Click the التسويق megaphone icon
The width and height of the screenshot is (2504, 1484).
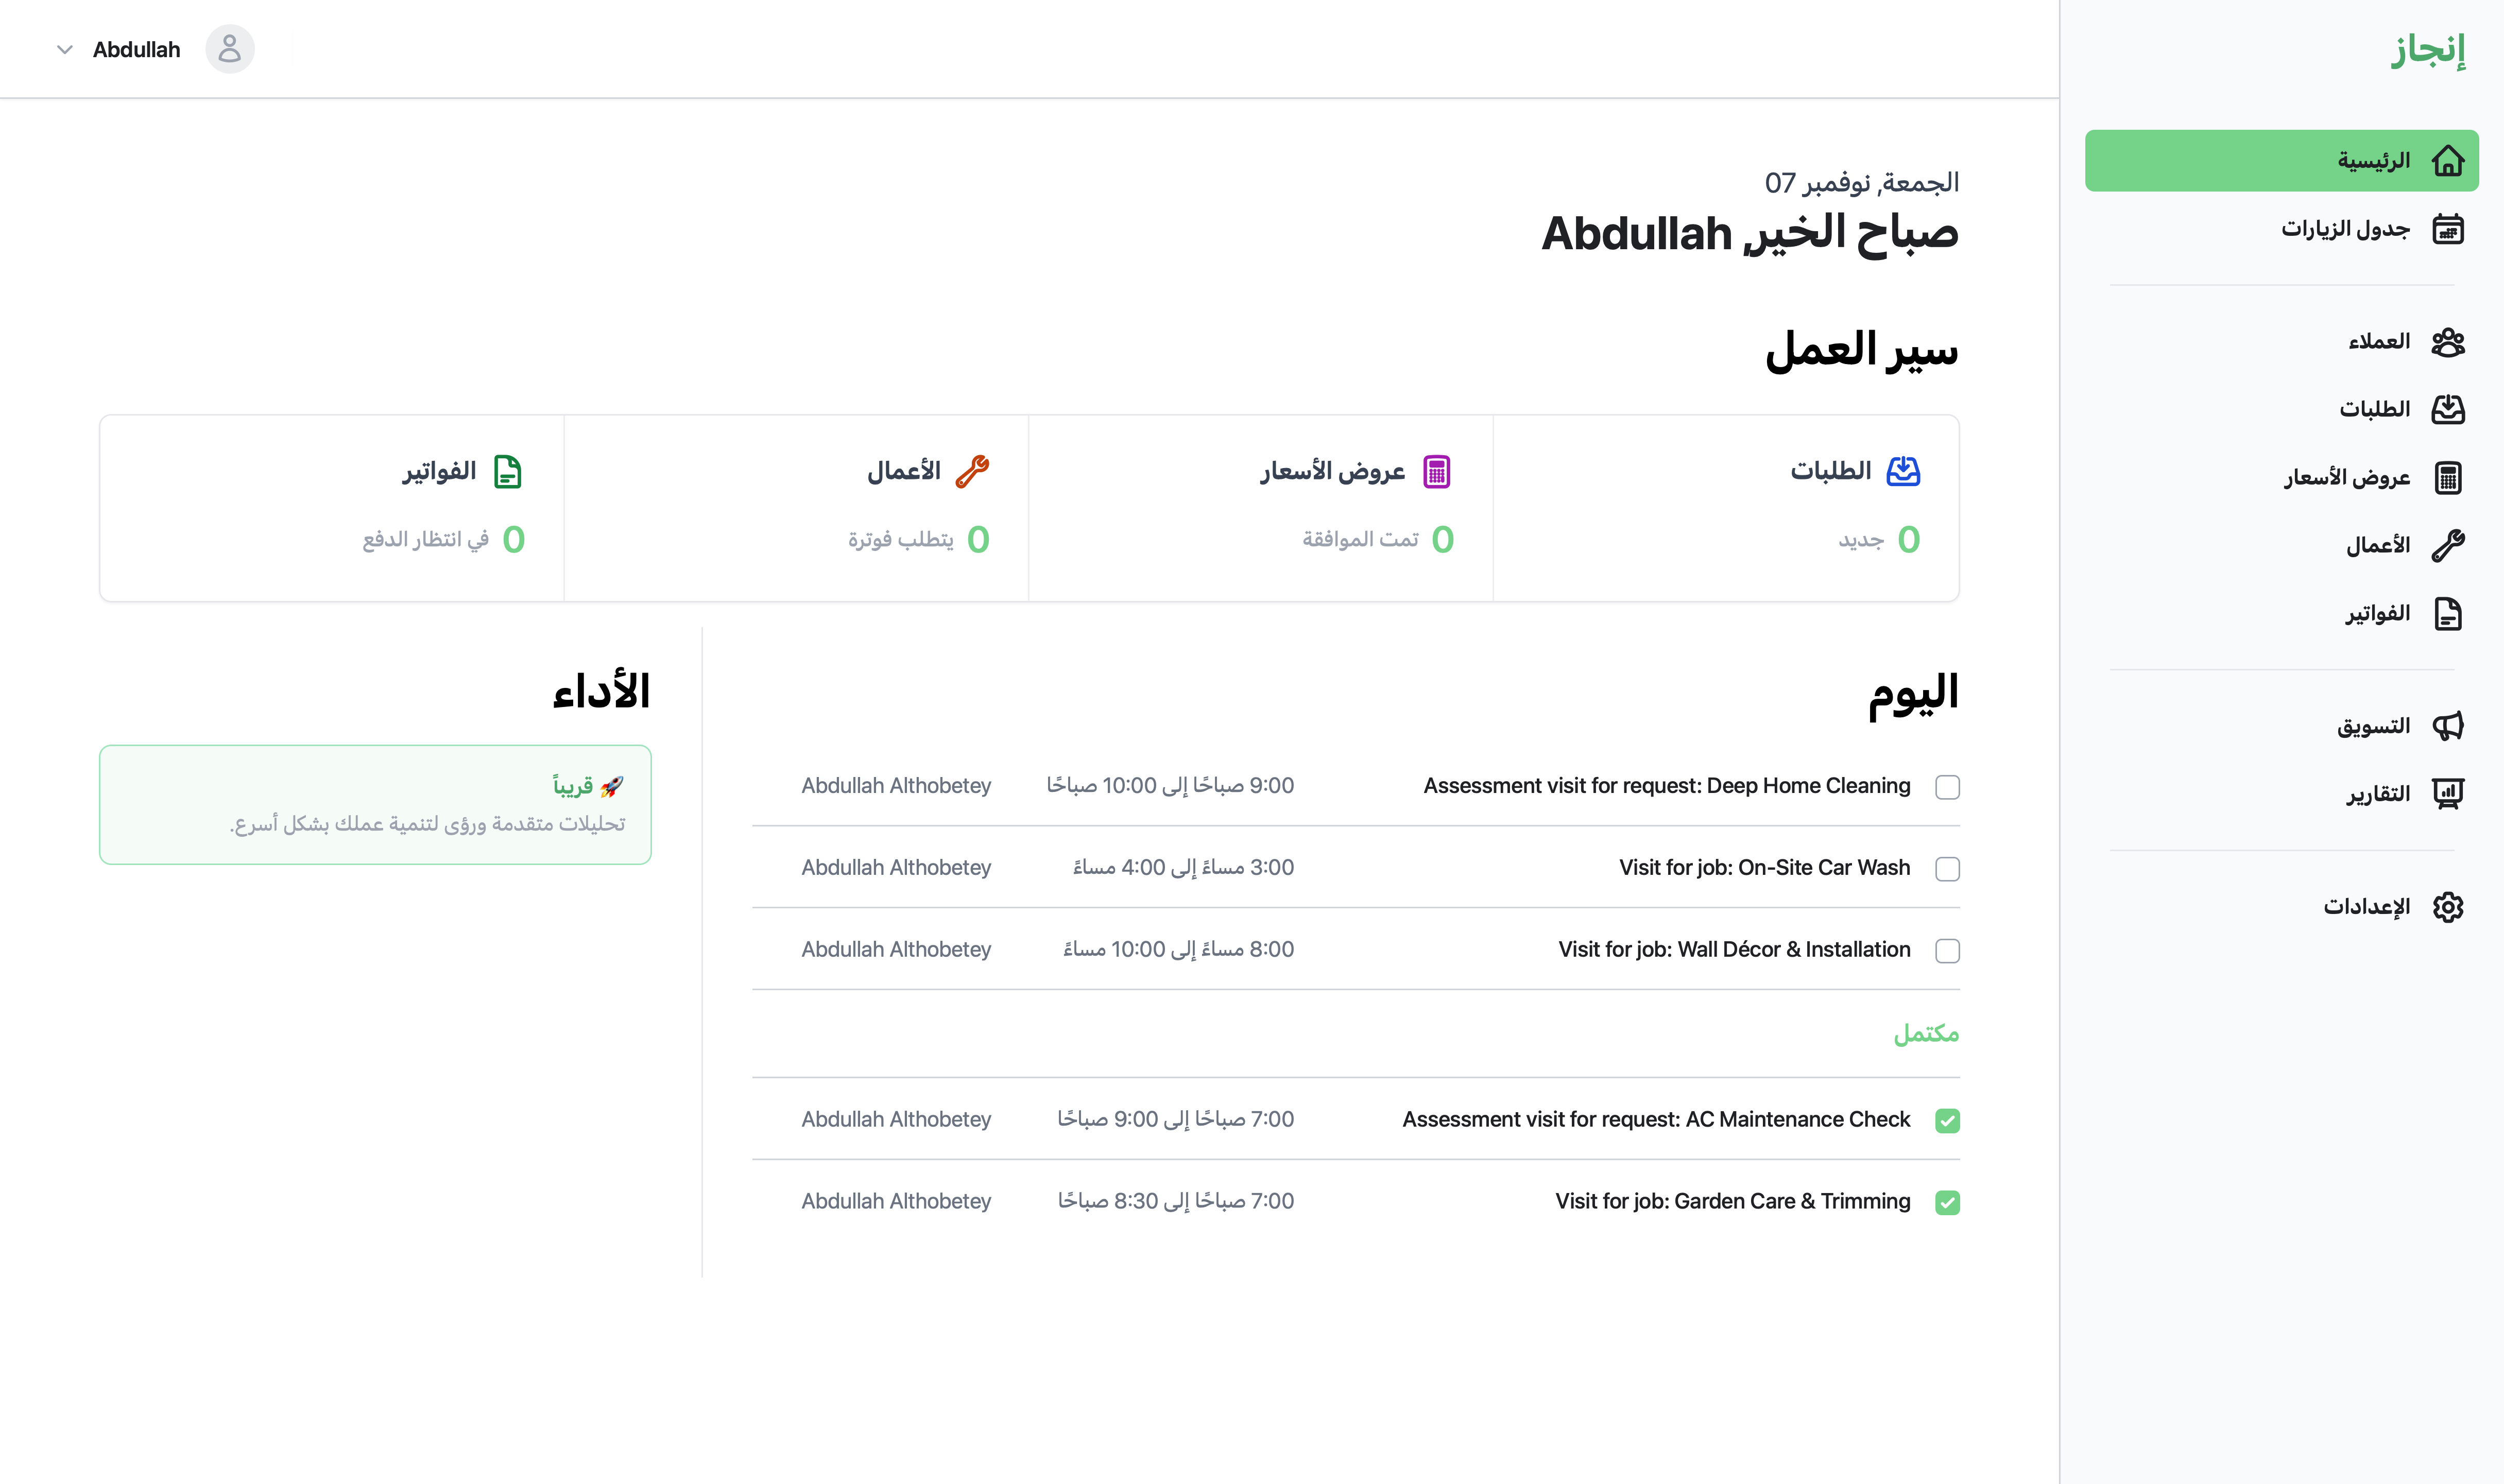[x=2448, y=724]
